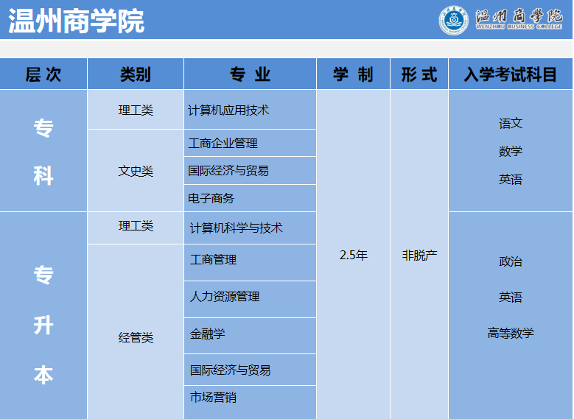Click 理工类 in the 专科 section
Viewport: 574px width, 419px height.
(136, 110)
